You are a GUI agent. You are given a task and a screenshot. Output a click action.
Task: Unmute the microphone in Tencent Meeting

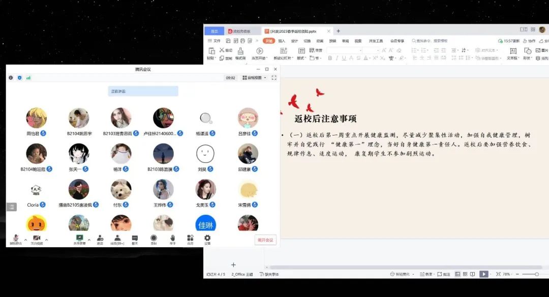(x=16, y=238)
